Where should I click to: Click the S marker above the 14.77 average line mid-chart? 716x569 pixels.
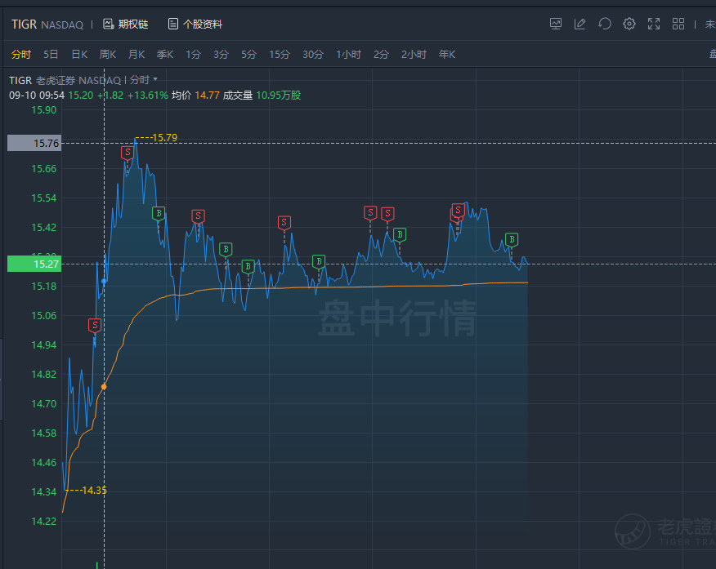point(284,223)
